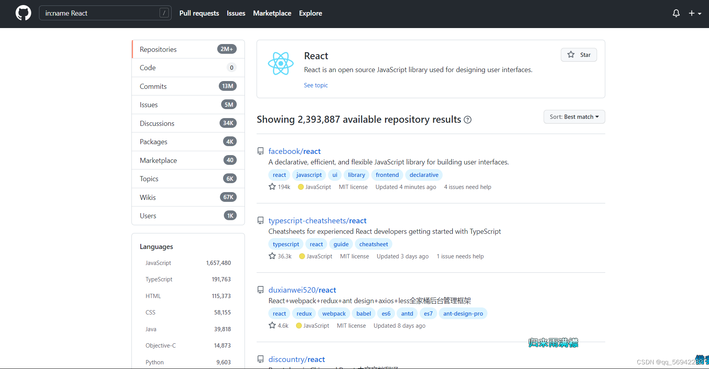
Task: Click the yellow JavaScript dot on facebook/react
Action: tap(301, 187)
